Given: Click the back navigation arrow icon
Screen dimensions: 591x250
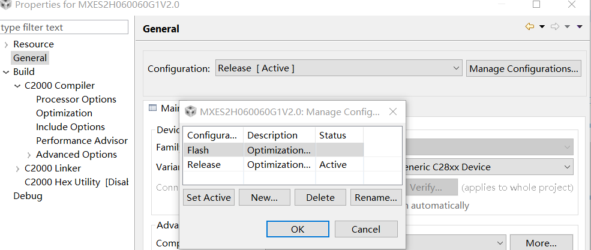Looking at the screenshot, I should (529, 27).
